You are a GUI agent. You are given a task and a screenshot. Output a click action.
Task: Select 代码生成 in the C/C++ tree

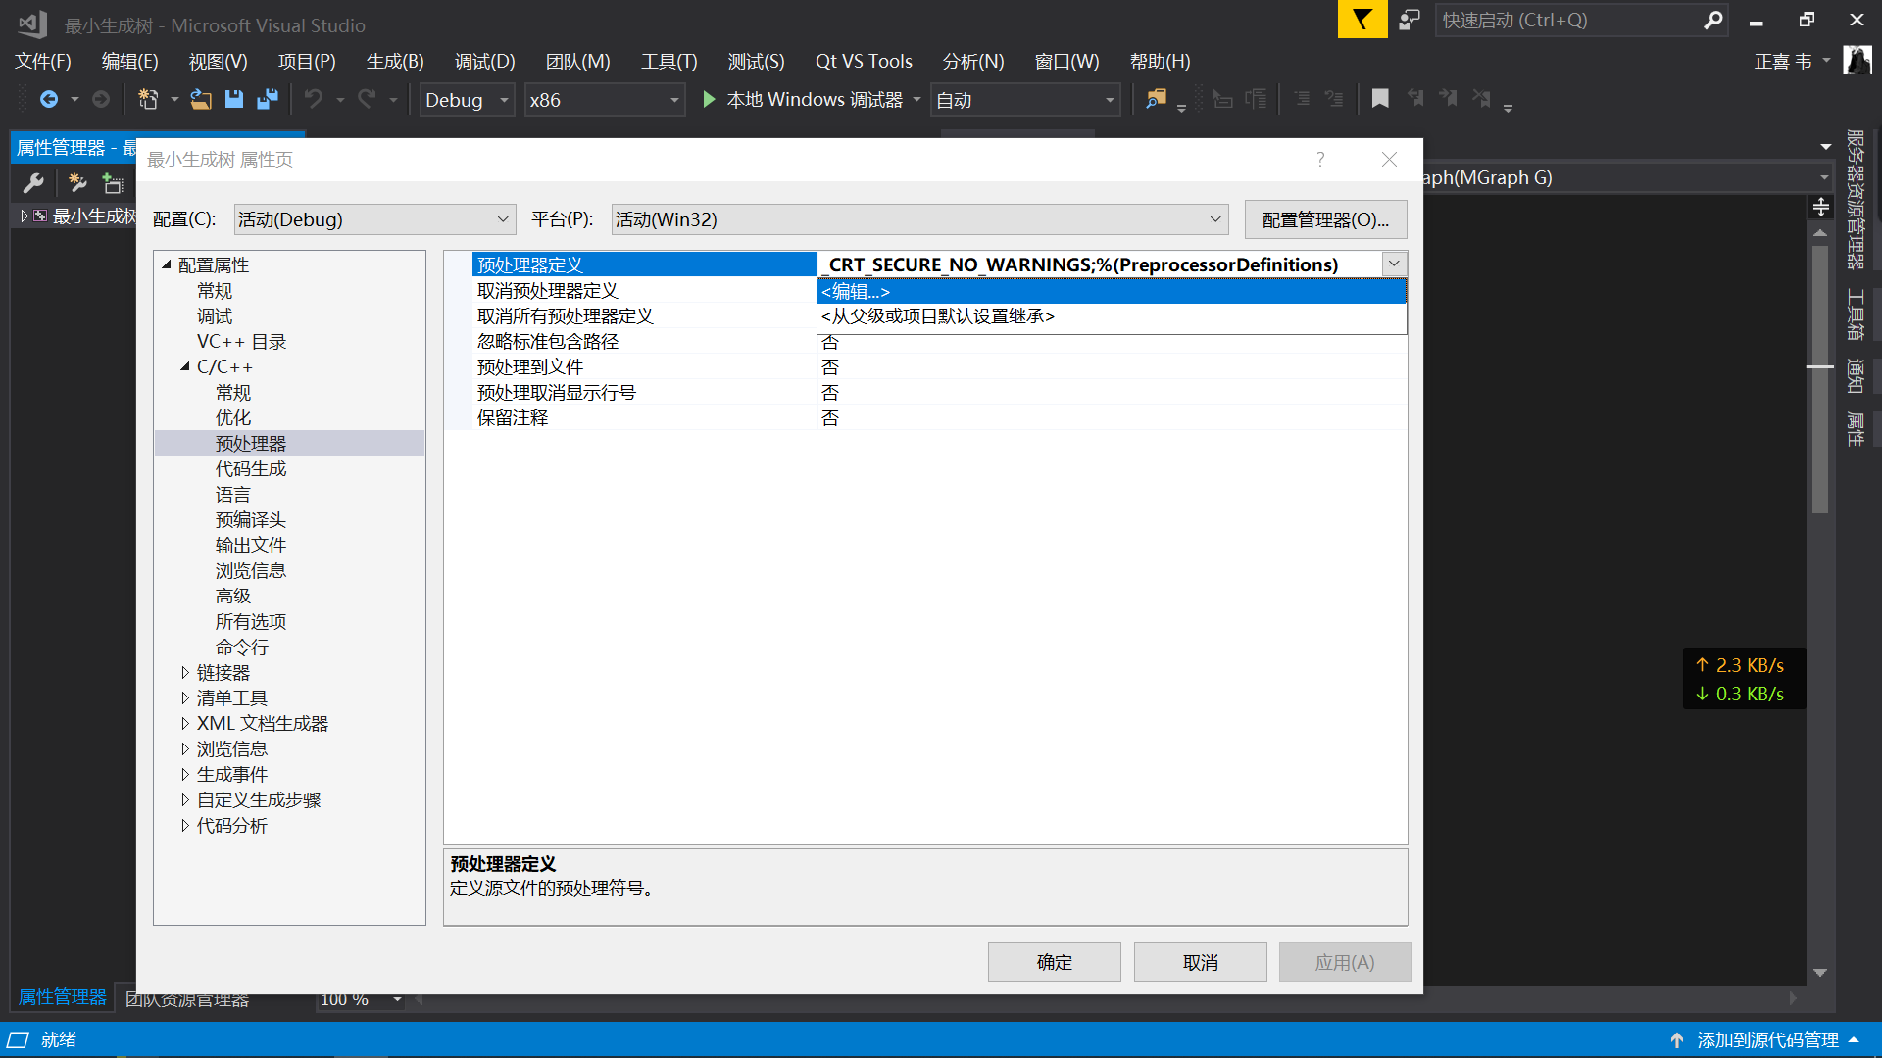click(251, 468)
